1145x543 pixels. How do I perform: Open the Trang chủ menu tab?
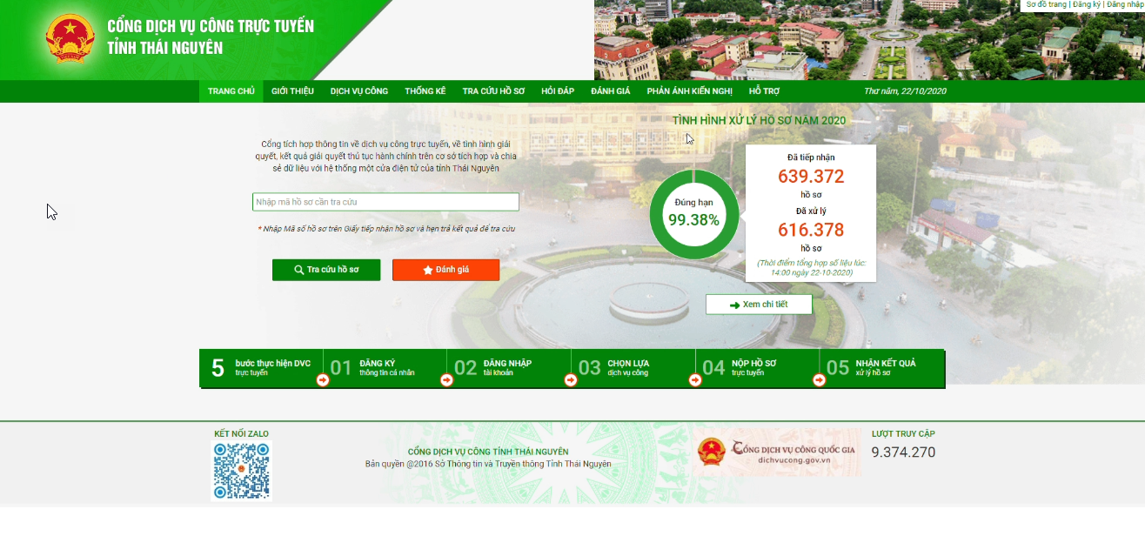[x=231, y=91]
